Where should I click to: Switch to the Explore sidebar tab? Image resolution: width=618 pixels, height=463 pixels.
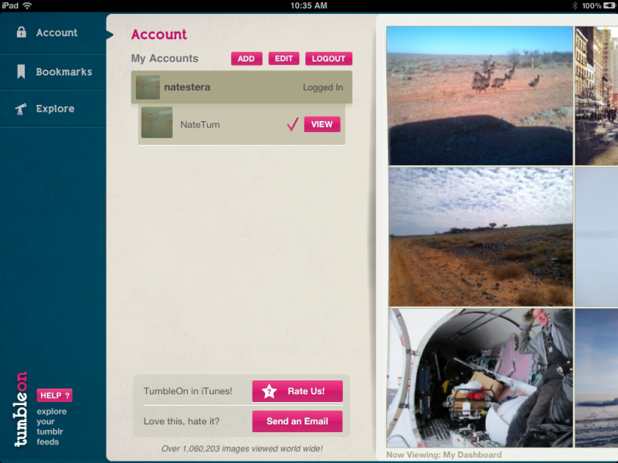tap(53, 109)
